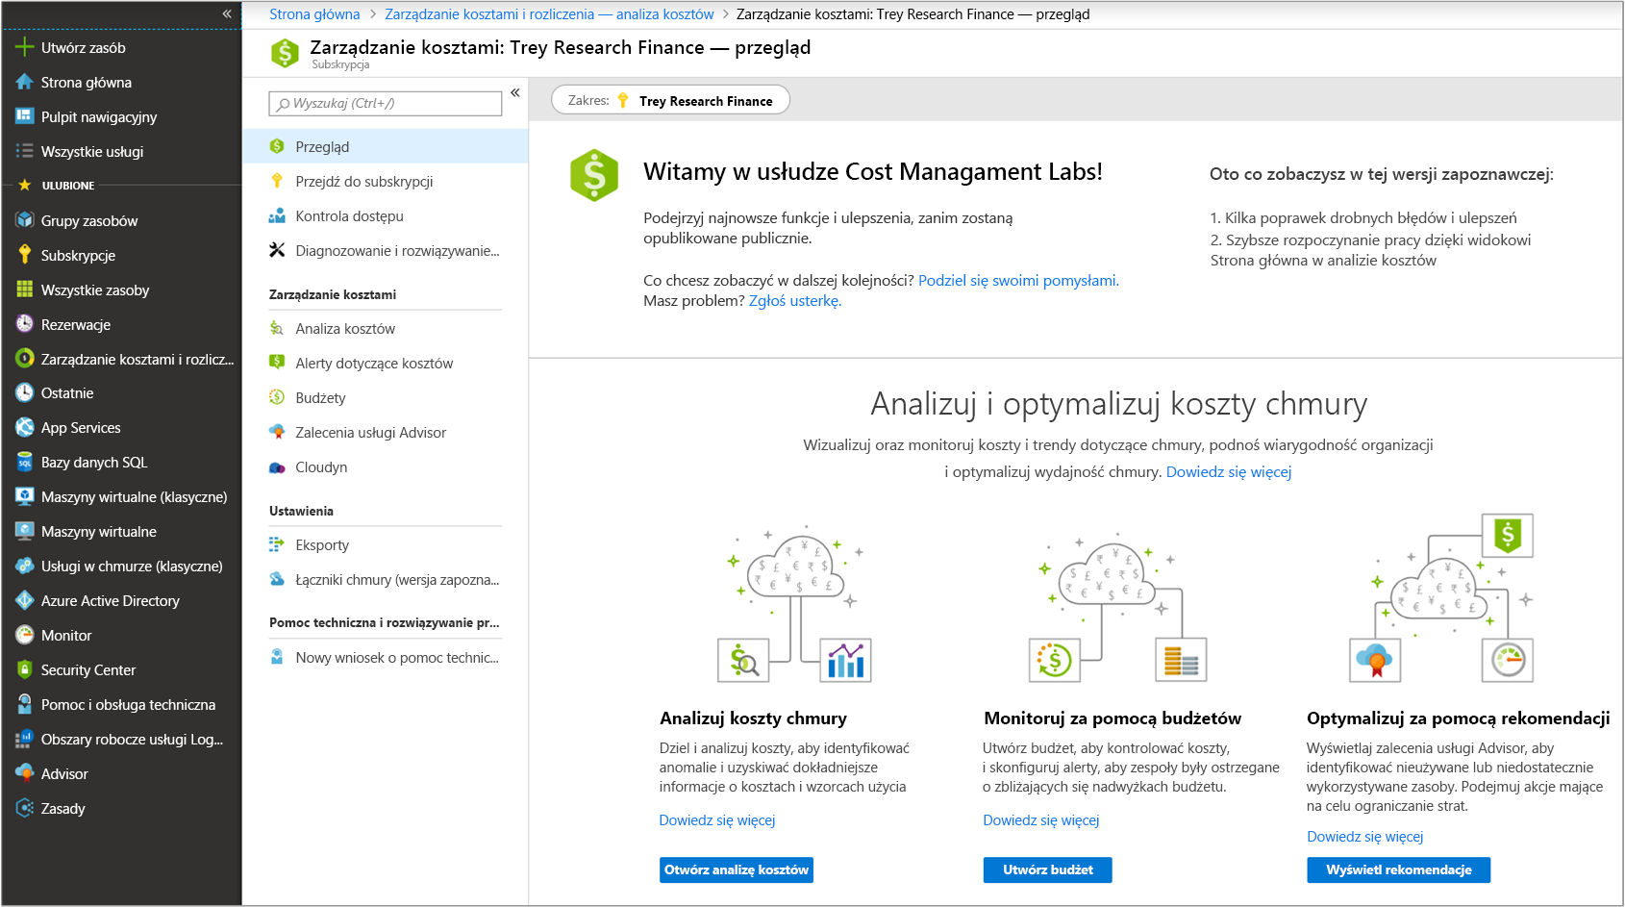Click the Analiza kosztów menu icon
The height and width of the screenshot is (907, 1625).
[277, 328]
